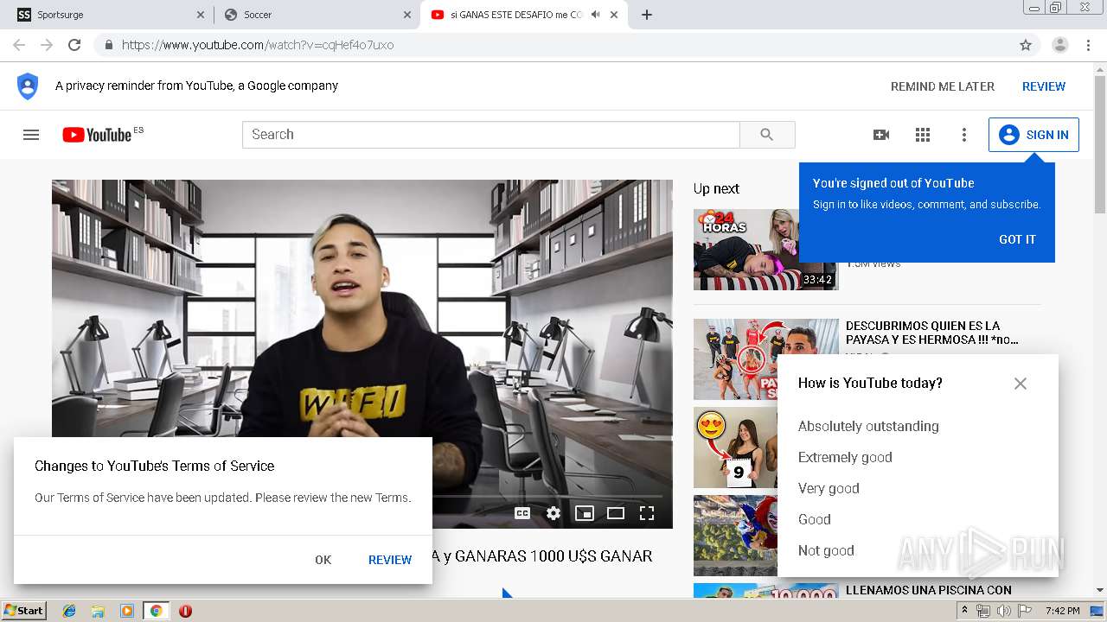The height and width of the screenshot is (622, 1107).
Task: Open Windows Explorer folder from taskbar
Action: (98, 610)
